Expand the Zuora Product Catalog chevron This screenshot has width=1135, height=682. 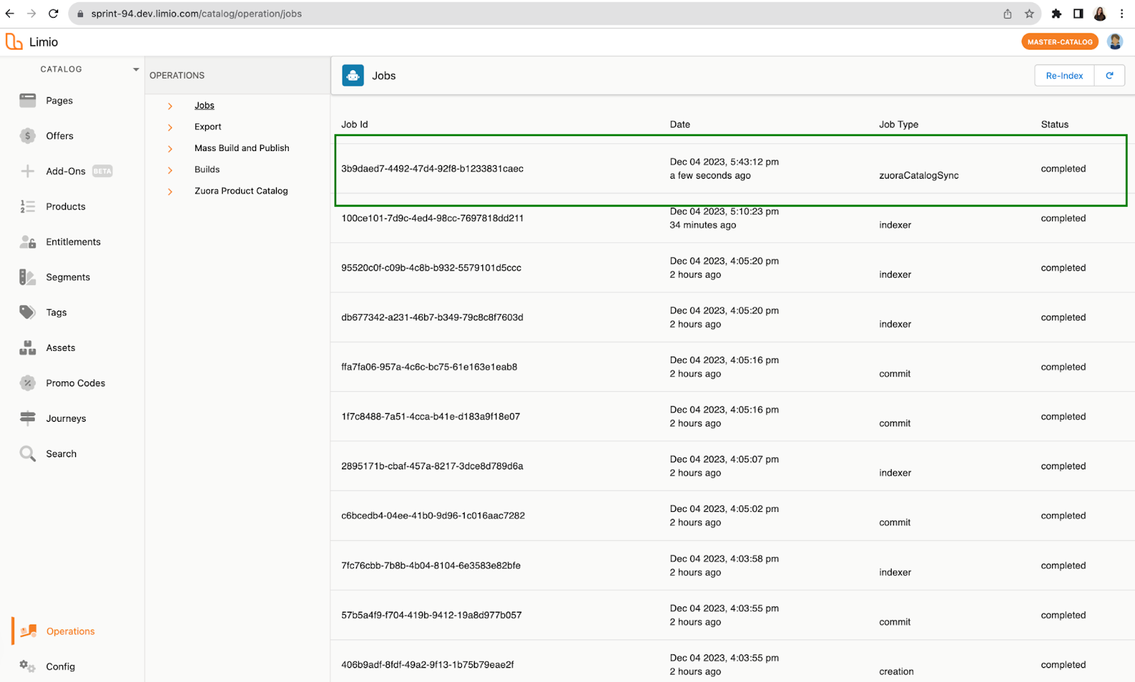pyautogui.click(x=170, y=191)
